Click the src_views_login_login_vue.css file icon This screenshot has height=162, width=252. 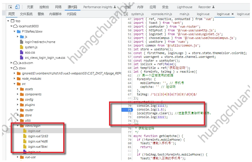pyautogui.click(x=21, y=57)
